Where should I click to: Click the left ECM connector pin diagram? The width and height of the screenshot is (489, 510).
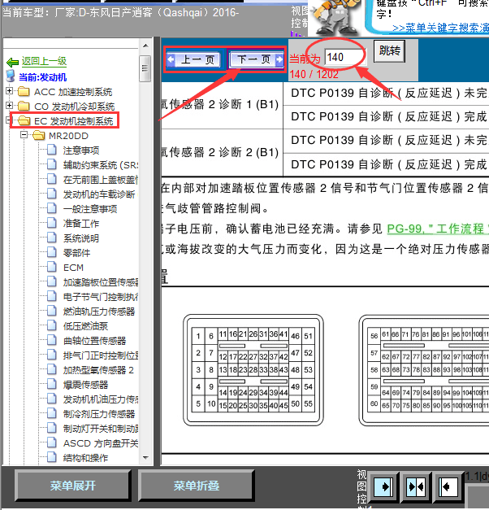pyautogui.click(x=253, y=370)
